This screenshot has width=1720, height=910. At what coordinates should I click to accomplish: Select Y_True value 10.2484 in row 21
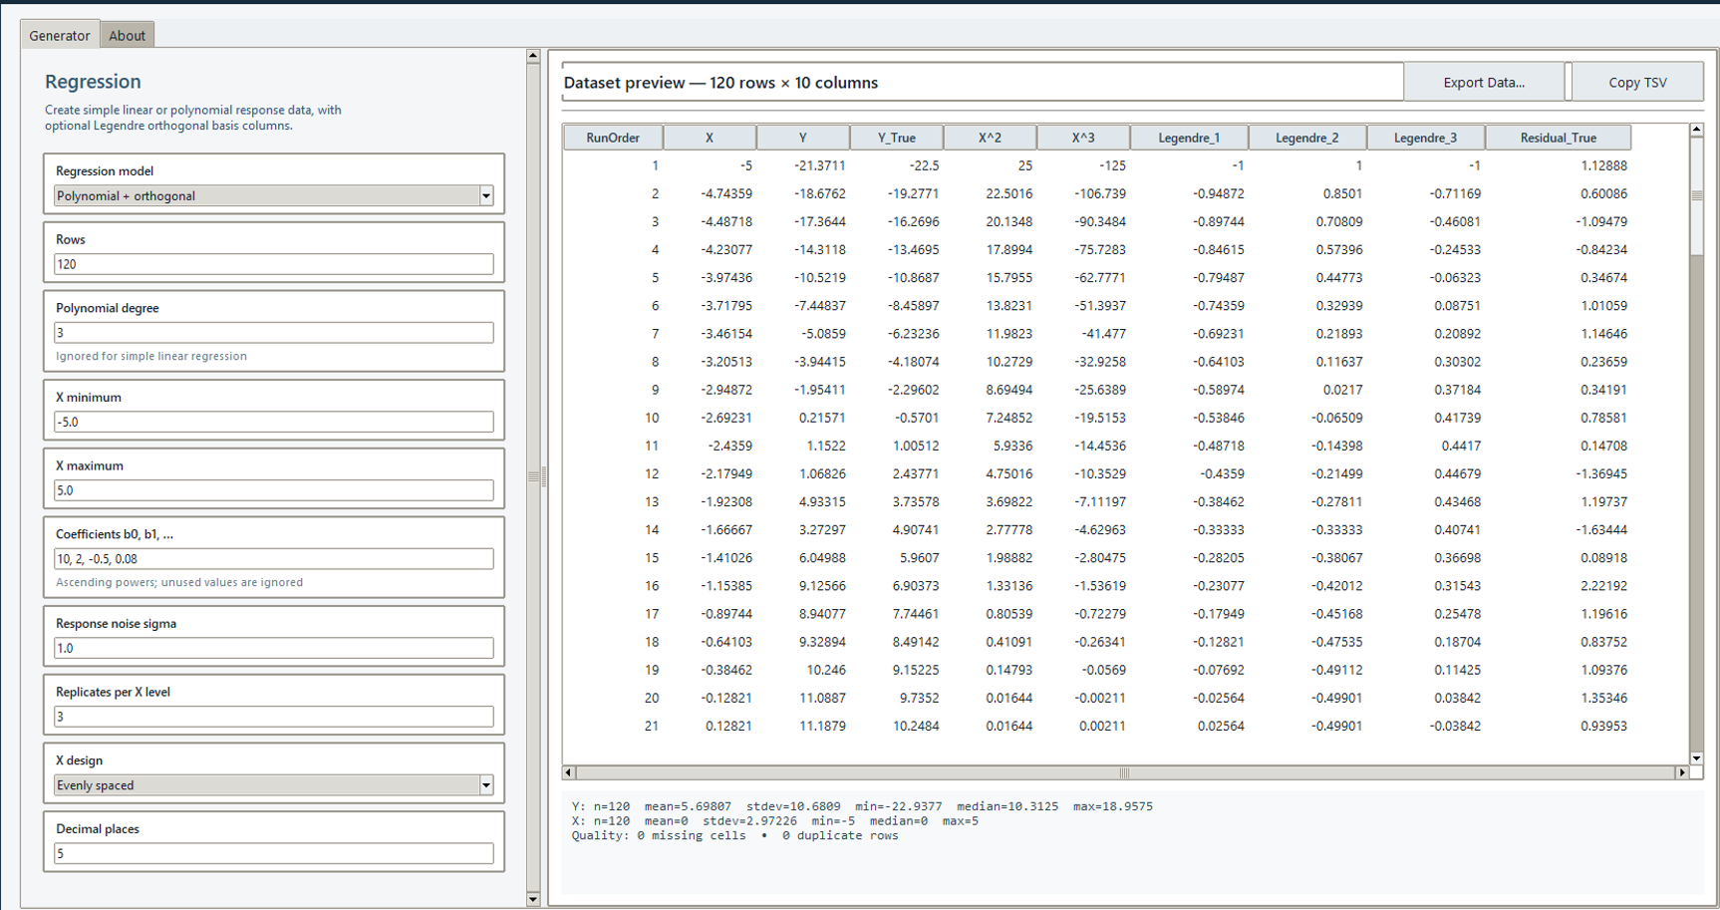pos(916,726)
